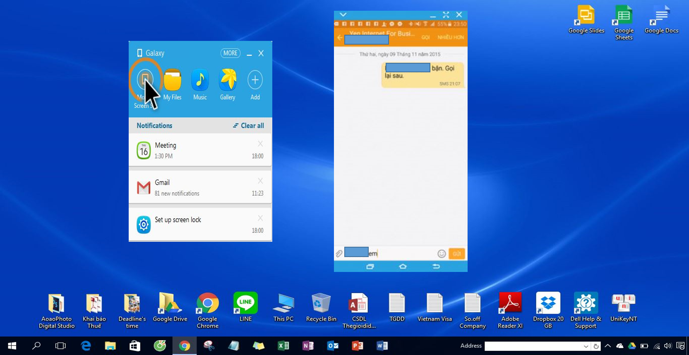Screen dimensions: 689x355
Task: Open Google Drive desktop shortcut
Action: 170,307
